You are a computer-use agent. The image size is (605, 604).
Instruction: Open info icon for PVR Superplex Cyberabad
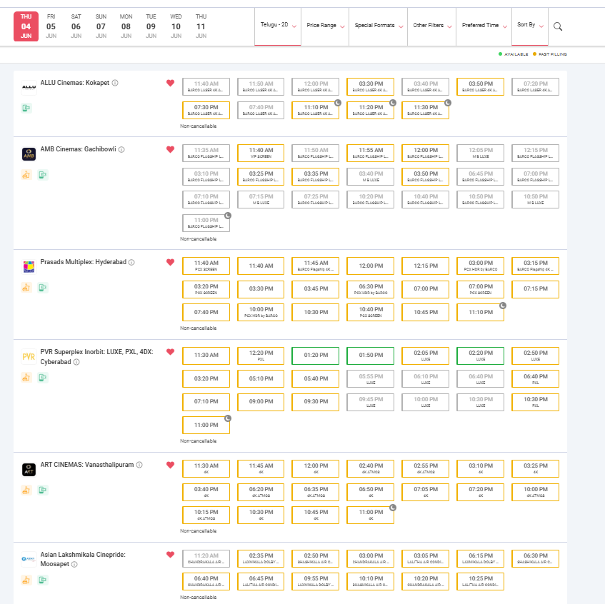[76, 362]
